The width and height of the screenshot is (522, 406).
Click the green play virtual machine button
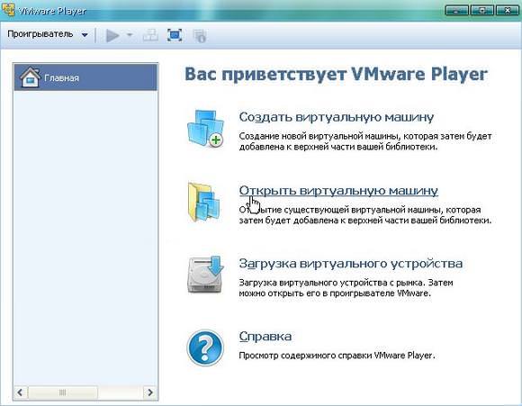click(x=112, y=35)
